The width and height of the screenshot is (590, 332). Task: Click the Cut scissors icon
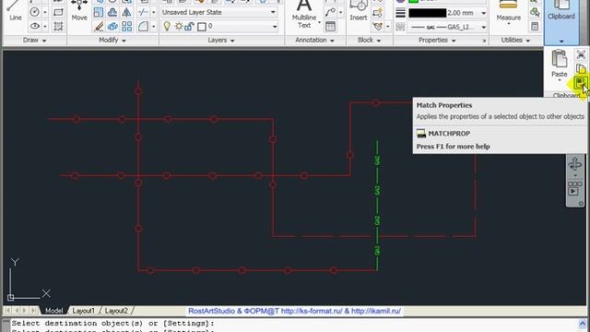click(581, 55)
